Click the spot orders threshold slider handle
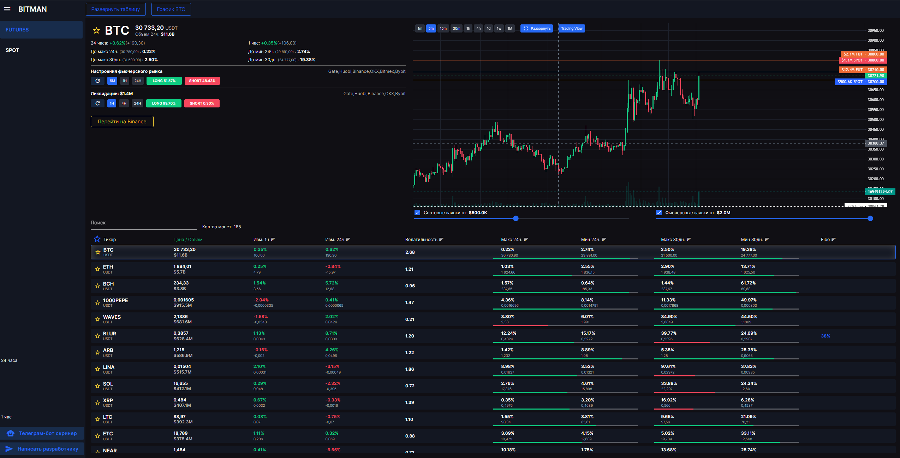Viewport: 900px width, 458px height. coord(516,218)
